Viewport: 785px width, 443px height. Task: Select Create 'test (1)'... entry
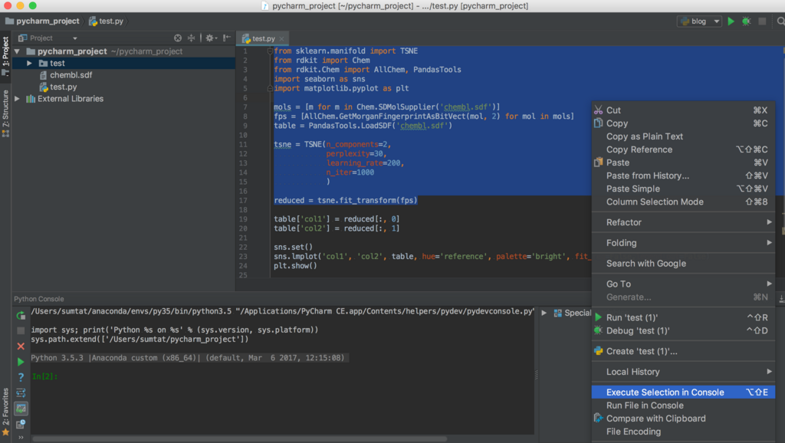pyautogui.click(x=683, y=351)
